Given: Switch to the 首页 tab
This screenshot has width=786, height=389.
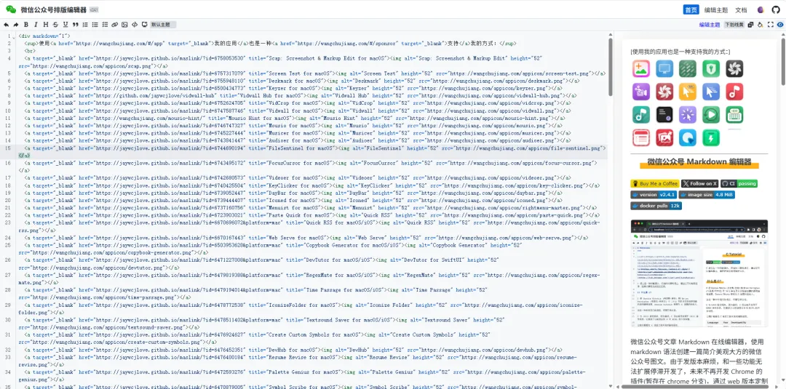Looking at the screenshot, I should click(x=691, y=10).
